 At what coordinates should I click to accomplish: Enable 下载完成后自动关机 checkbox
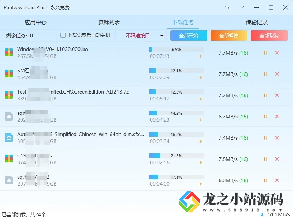[x=63, y=35]
